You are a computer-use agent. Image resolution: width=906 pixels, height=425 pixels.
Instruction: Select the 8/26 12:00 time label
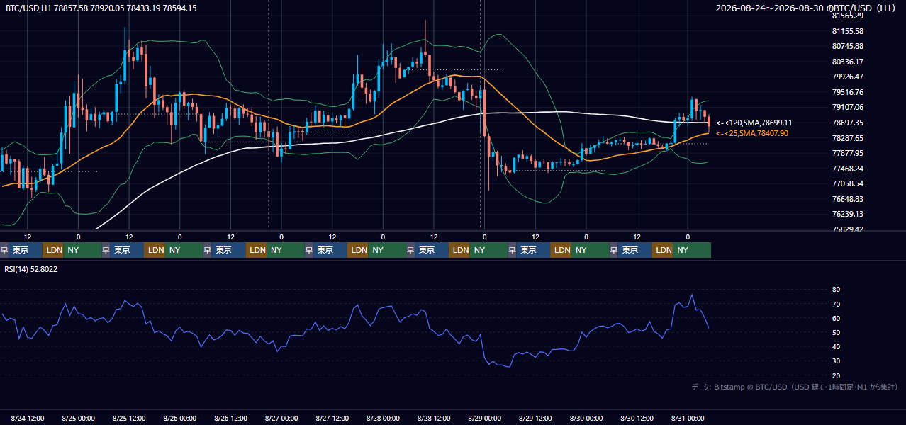point(231,419)
